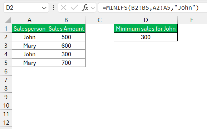Select result cell D2 showing 300
207x129 pixels.
pos(146,37)
